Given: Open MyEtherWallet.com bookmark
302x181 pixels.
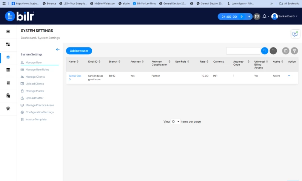Looking at the screenshot, I should click(x=103, y=3).
